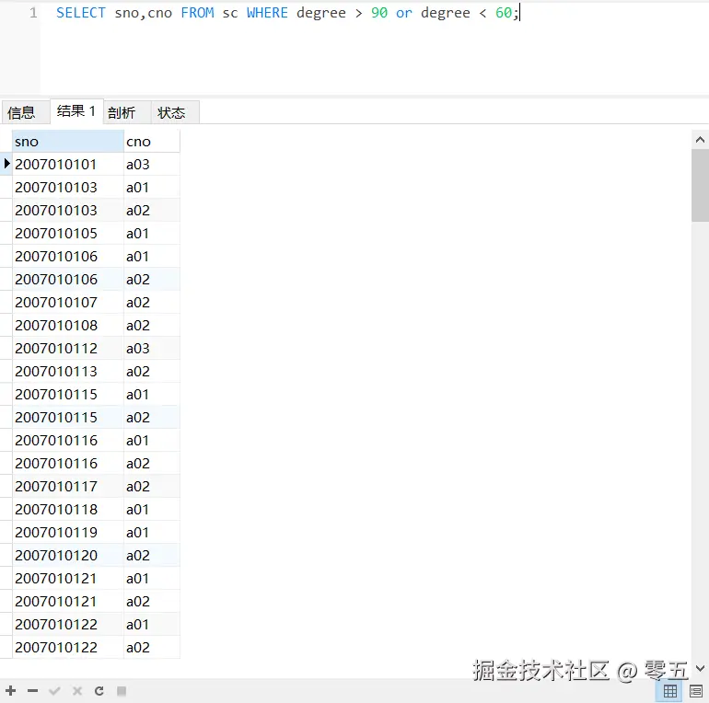The height and width of the screenshot is (703, 709).
Task: Click the stop square icon
Action: 122,690
